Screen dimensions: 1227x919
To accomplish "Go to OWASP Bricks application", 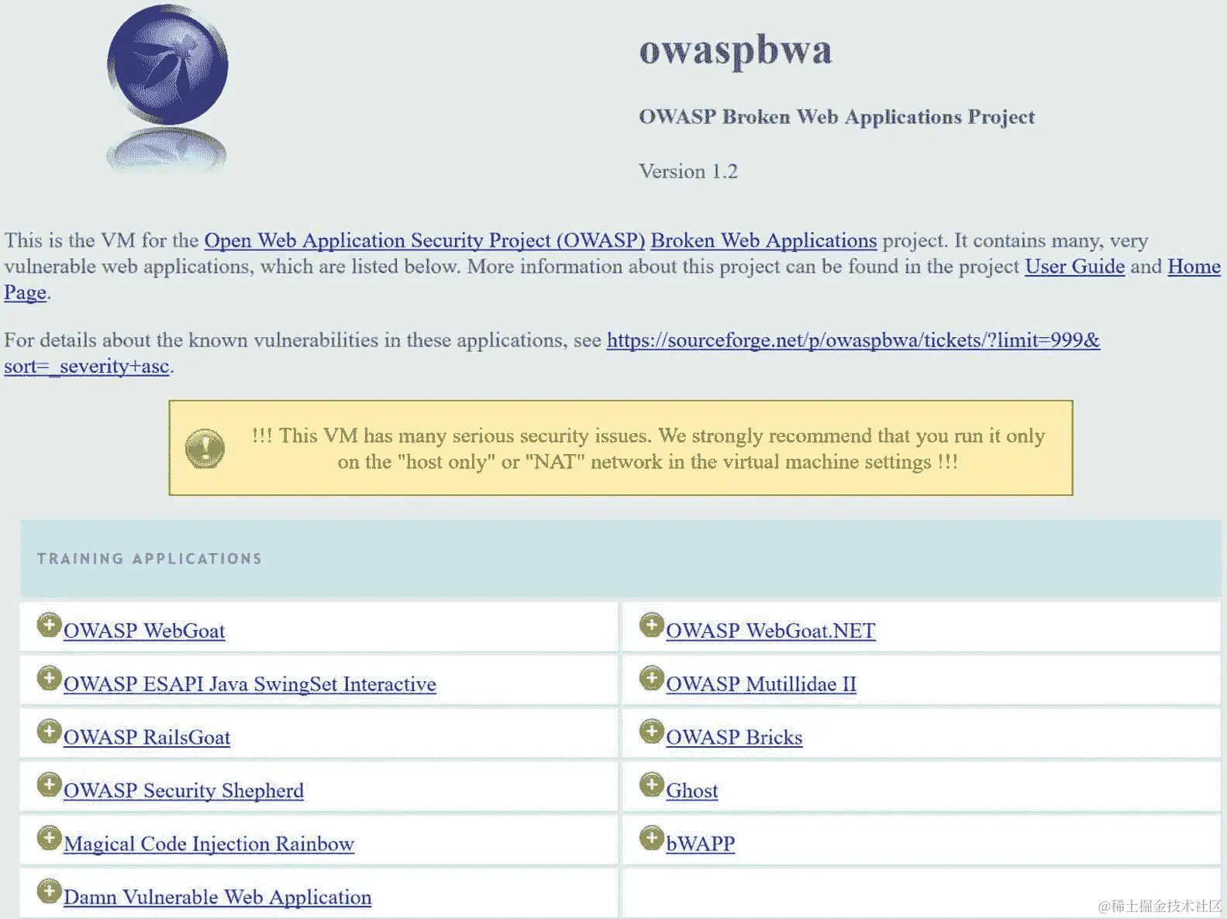I will click(734, 737).
